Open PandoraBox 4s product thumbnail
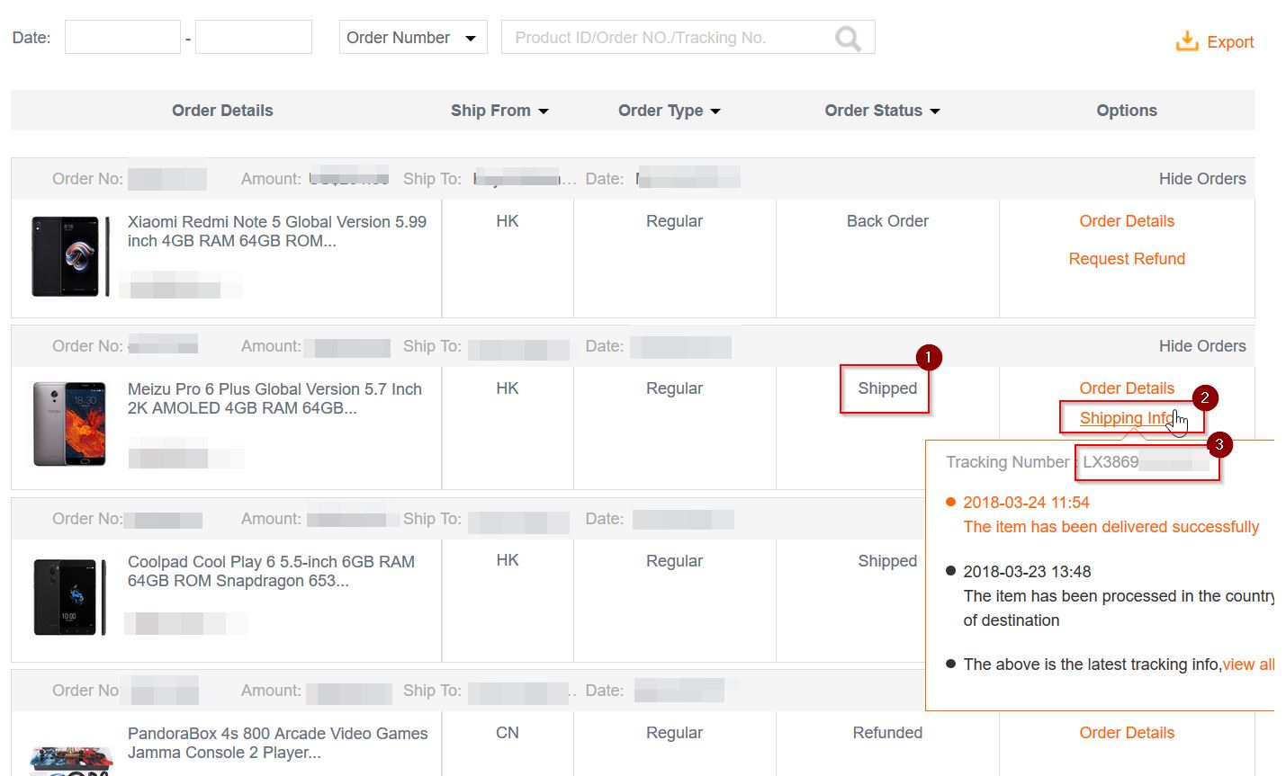The height and width of the screenshot is (776, 1286). tap(70, 761)
